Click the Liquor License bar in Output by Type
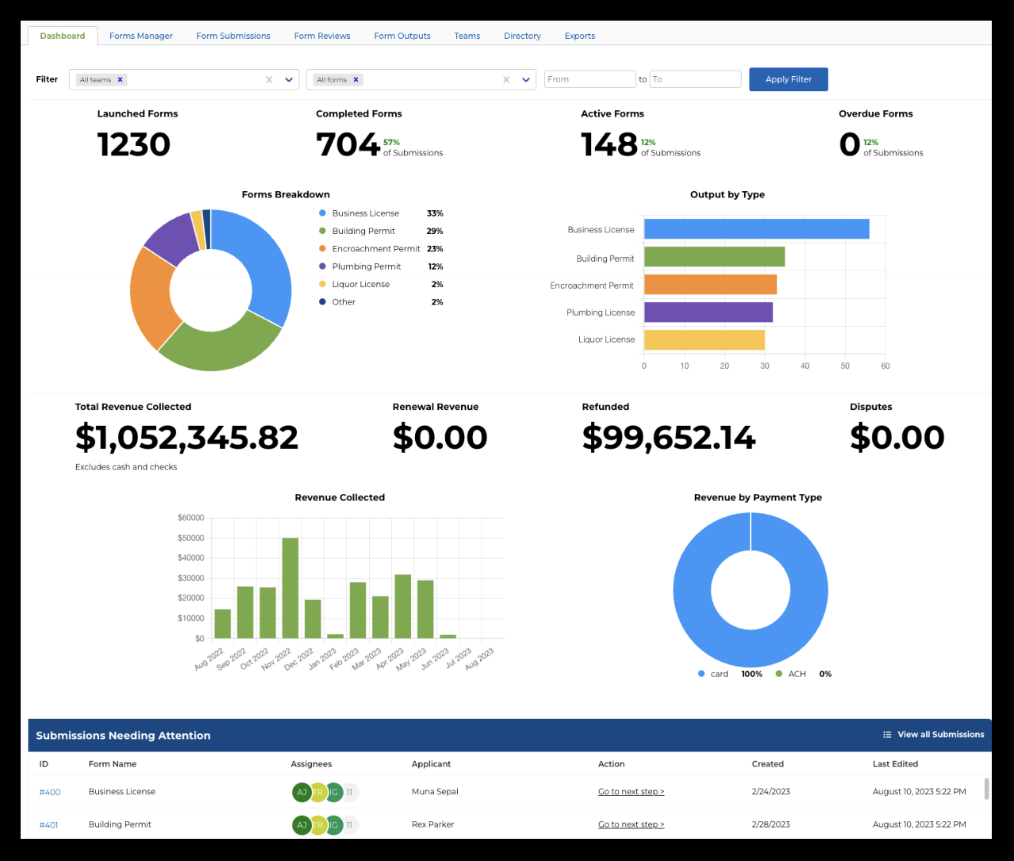Image resolution: width=1014 pixels, height=861 pixels. pyautogui.click(x=705, y=340)
